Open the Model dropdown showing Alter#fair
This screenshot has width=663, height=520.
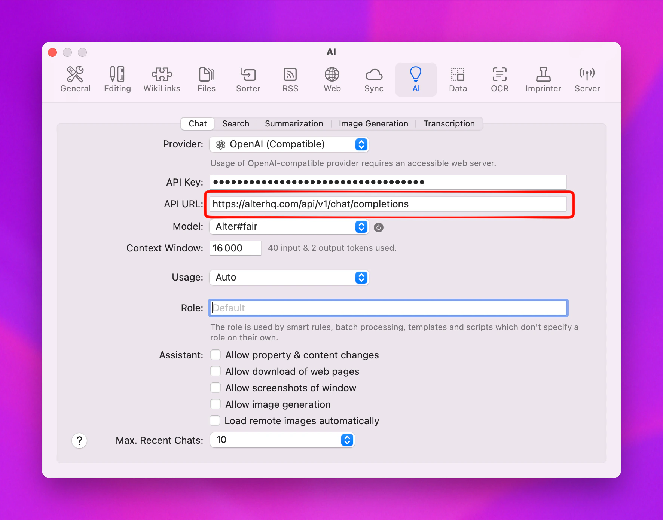289,227
